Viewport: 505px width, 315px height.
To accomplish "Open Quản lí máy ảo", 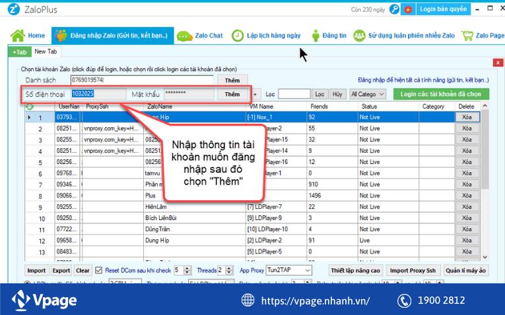I will coord(465,271).
